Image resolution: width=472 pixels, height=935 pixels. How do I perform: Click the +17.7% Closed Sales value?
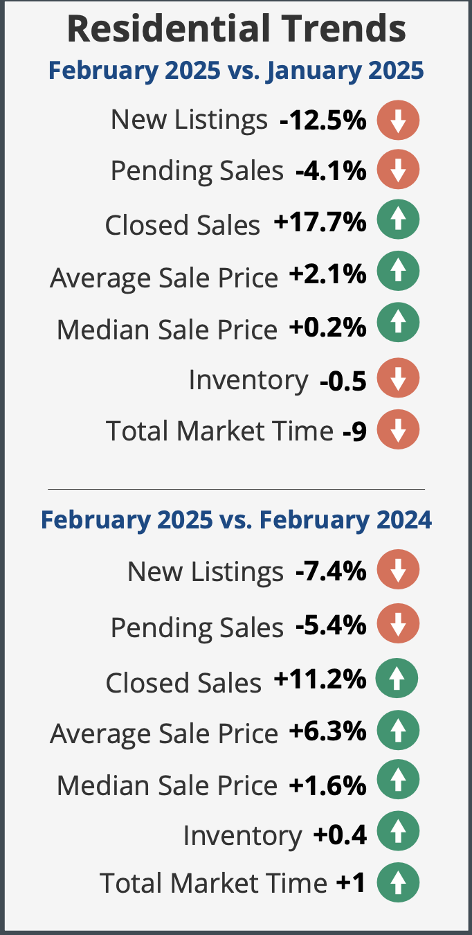tap(319, 222)
